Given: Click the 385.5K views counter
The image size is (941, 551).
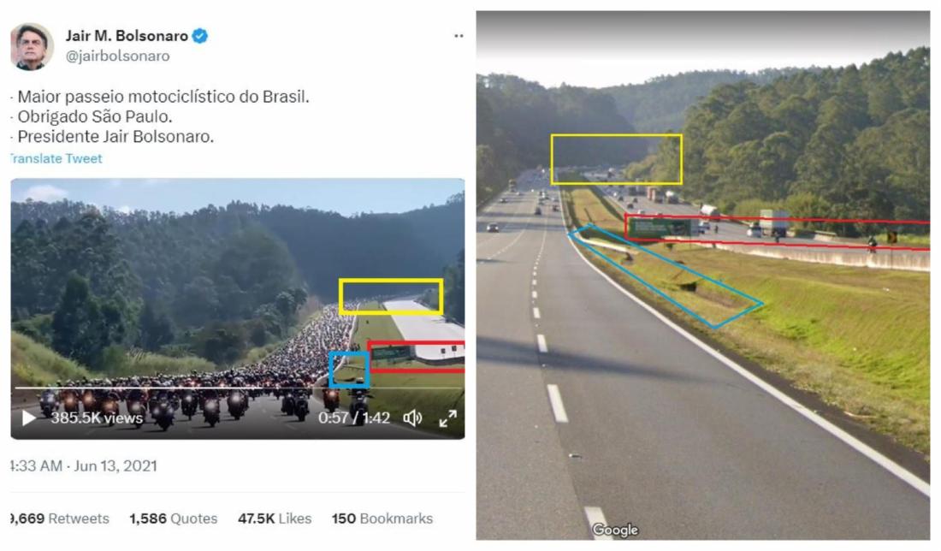Looking at the screenshot, I should point(97,418).
